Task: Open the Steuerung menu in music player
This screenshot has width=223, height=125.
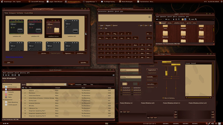Action: click(23, 73)
